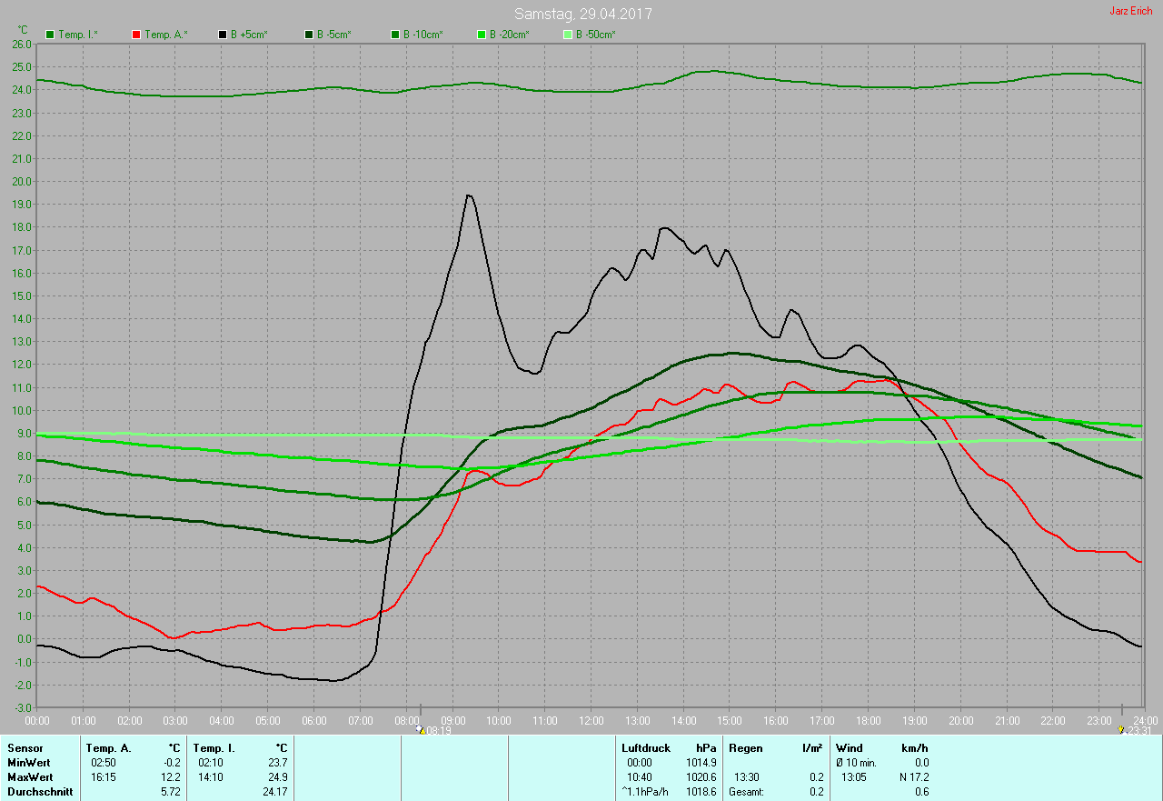Viewport: 1163px width, 801px height.
Task: Click the pressure trend "^1.1hPa/h"
Action: [645, 792]
